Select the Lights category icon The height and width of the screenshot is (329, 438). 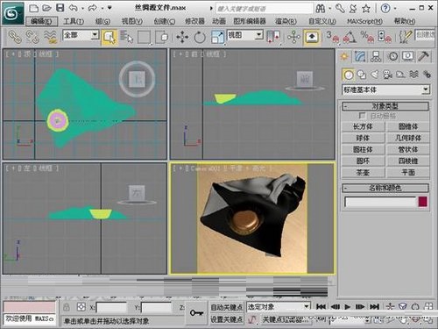click(x=375, y=75)
